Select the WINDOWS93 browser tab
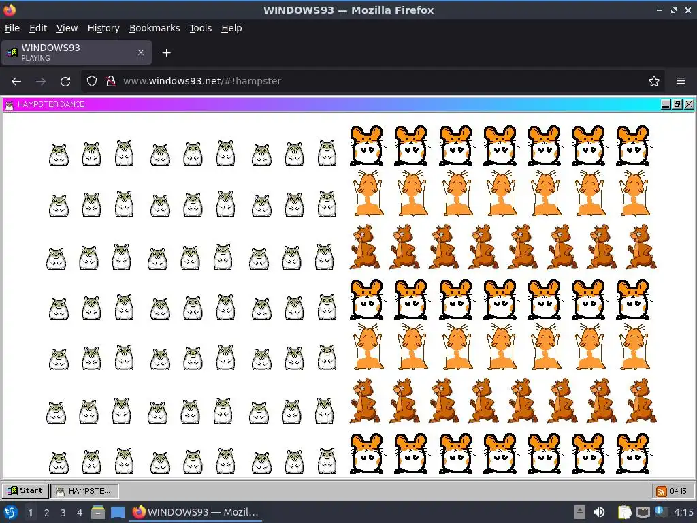Viewport: 697px width, 523px height. (x=76, y=52)
